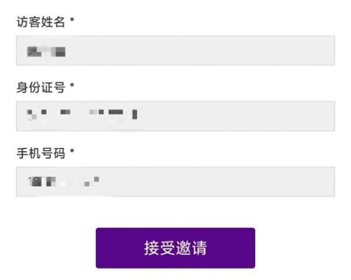Click the 访客姓名 label text
351x280 pixels.
pyautogui.click(x=40, y=21)
